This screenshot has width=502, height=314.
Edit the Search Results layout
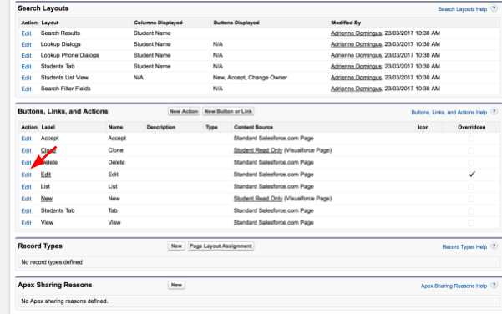[x=26, y=33]
